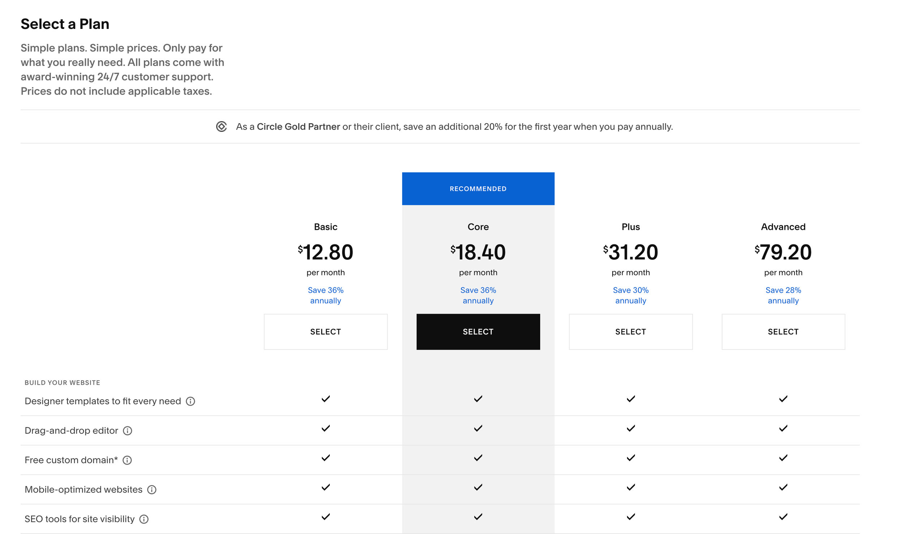Click the Circle partner logo icon
The width and height of the screenshot is (904, 534).
tap(221, 127)
